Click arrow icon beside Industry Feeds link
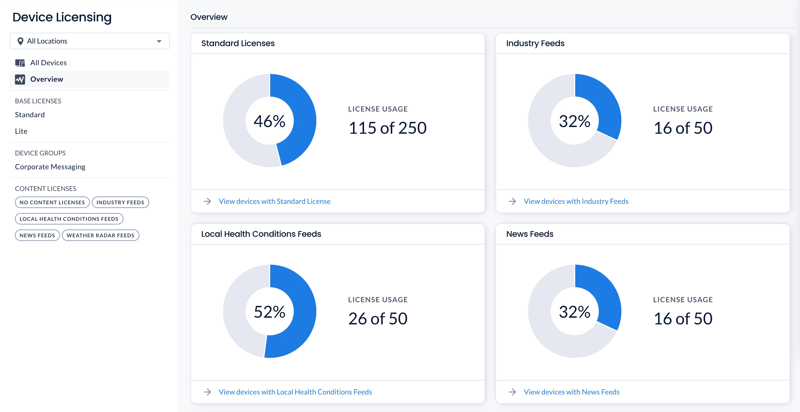This screenshot has width=800, height=412. click(513, 201)
